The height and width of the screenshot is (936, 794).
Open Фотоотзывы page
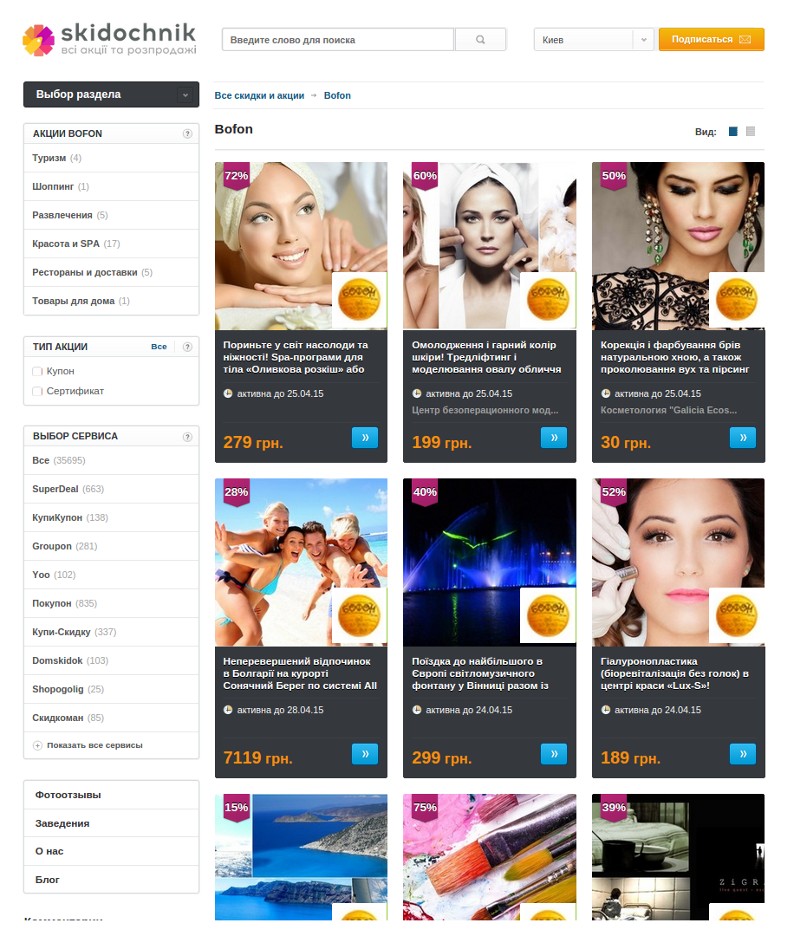(111, 795)
